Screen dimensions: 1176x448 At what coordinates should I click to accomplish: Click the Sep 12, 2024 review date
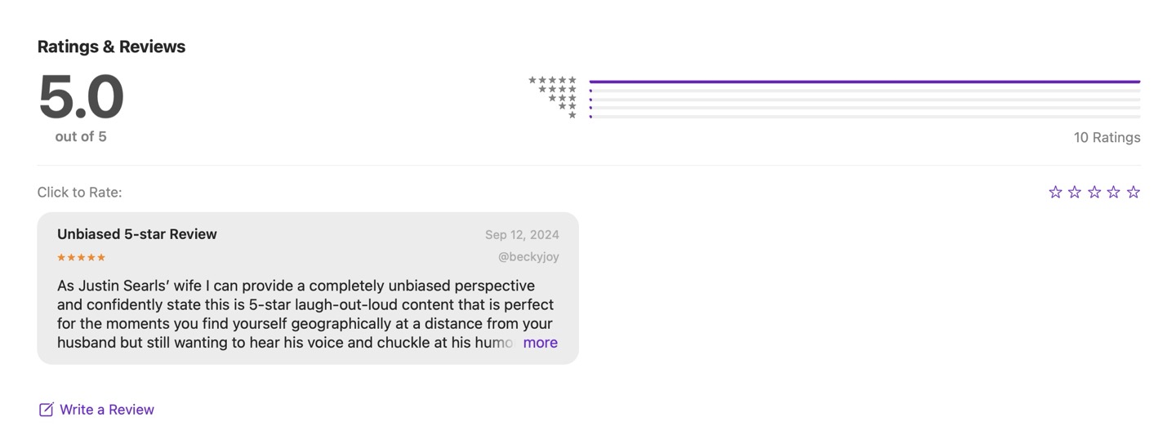pos(522,235)
